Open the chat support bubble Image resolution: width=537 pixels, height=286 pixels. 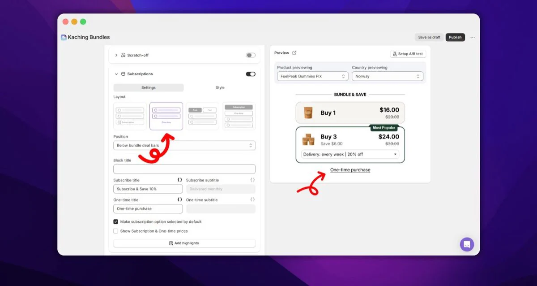467,244
